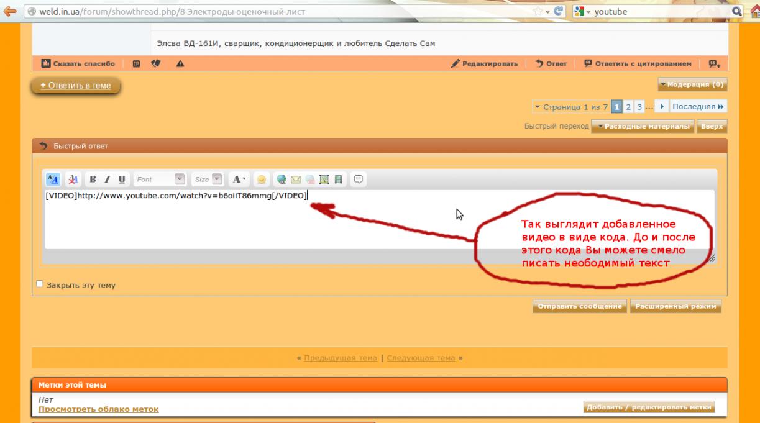Expand the 'Модерация (0)' dropdown
This screenshot has height=423, width=760.
pyautogui.click(x=692, y=84)
